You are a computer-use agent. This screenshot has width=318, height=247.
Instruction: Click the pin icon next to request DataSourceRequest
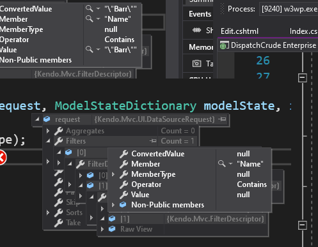pos(222,119)
